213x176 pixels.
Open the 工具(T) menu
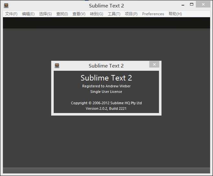tap(114, 14)
